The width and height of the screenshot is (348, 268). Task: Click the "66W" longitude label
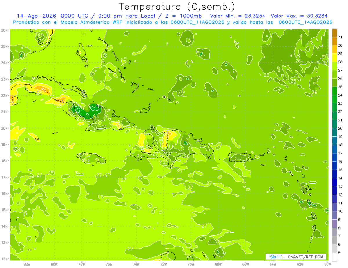coord(246,264)
